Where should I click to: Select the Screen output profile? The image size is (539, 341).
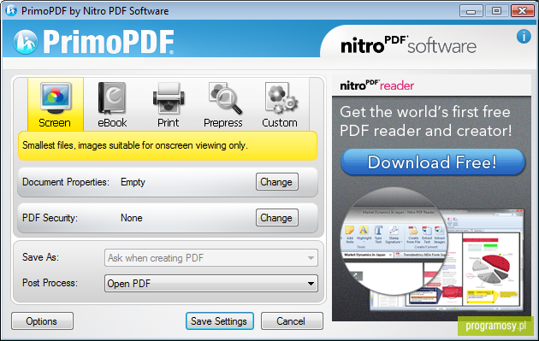[x=56, y=104]
